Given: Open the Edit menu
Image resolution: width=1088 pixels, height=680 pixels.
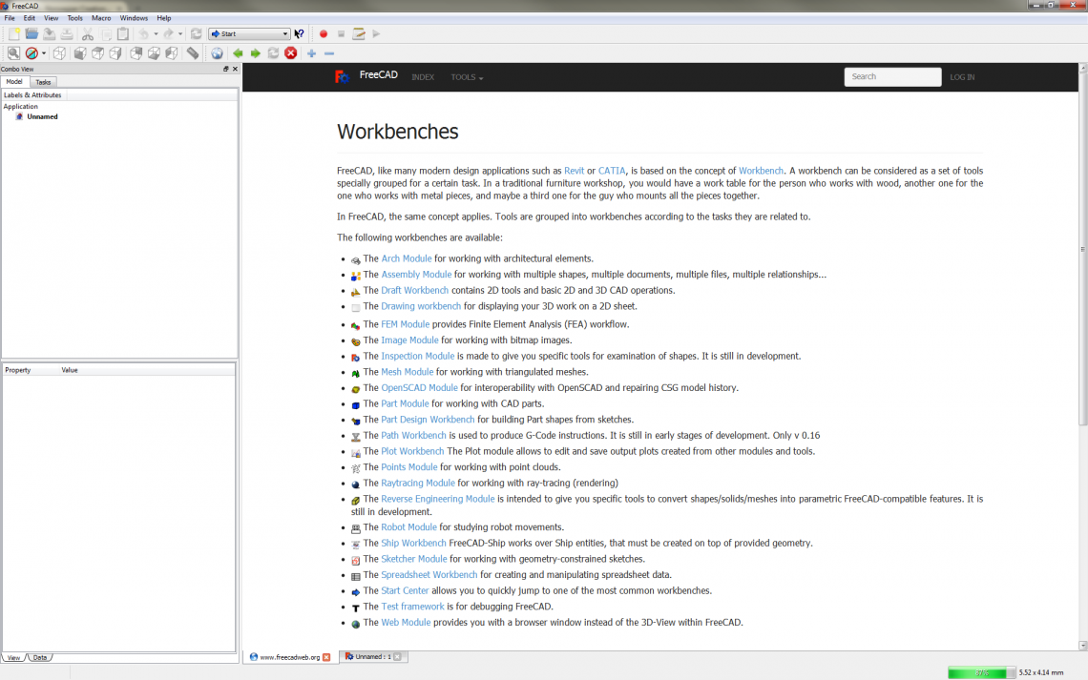Looking at the screenshot, I should (x=30, y=18).
